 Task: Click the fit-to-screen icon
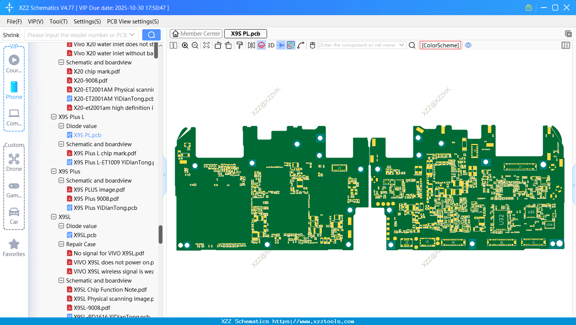[206, 45]
